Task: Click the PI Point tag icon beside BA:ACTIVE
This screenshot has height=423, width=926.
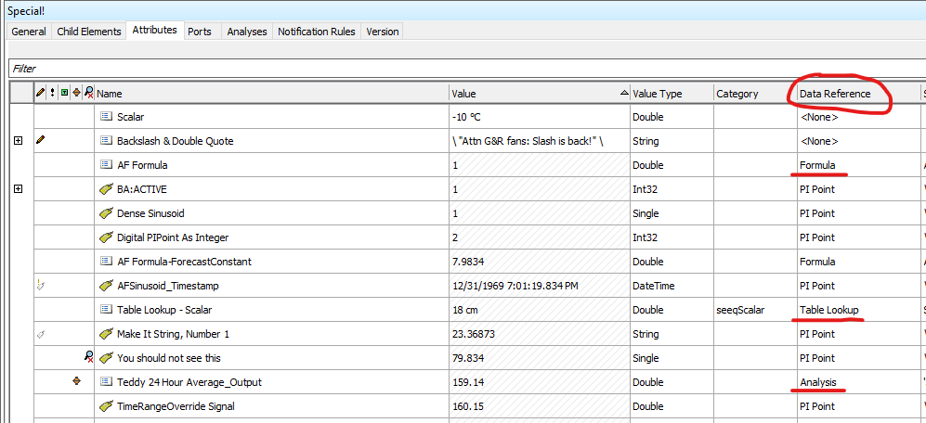Action: (106, 189)
